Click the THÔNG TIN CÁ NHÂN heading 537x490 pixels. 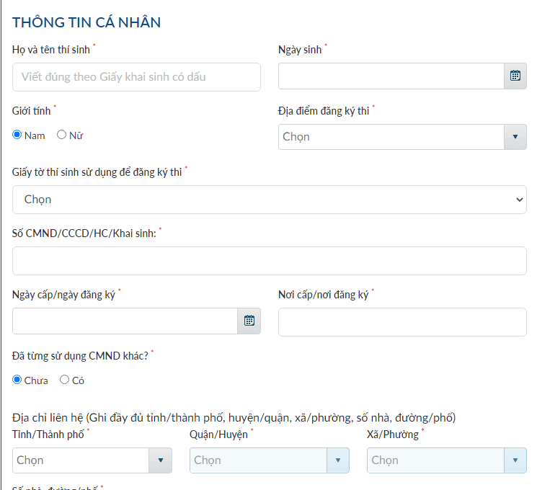(86, 22)
